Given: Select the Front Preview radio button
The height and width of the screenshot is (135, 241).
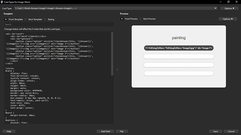Looking at the screenshot, I should (x=122, y=19).
